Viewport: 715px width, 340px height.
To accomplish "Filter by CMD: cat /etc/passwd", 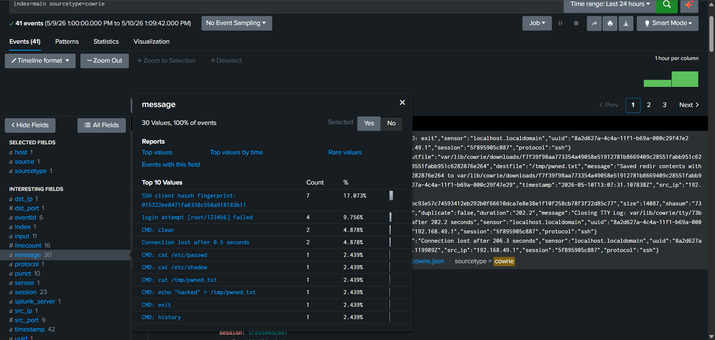I will coord(174,255).
